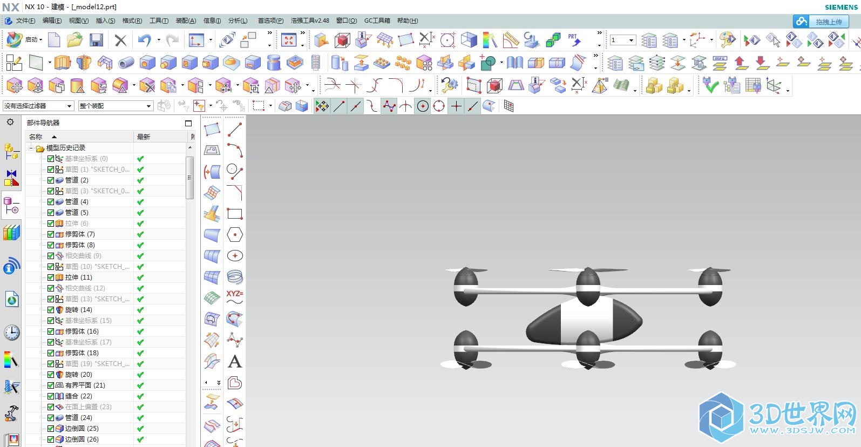This screenshot has height=447, width=861.
Task: Open the navigator settings gear button
Action: click(10, 123)
